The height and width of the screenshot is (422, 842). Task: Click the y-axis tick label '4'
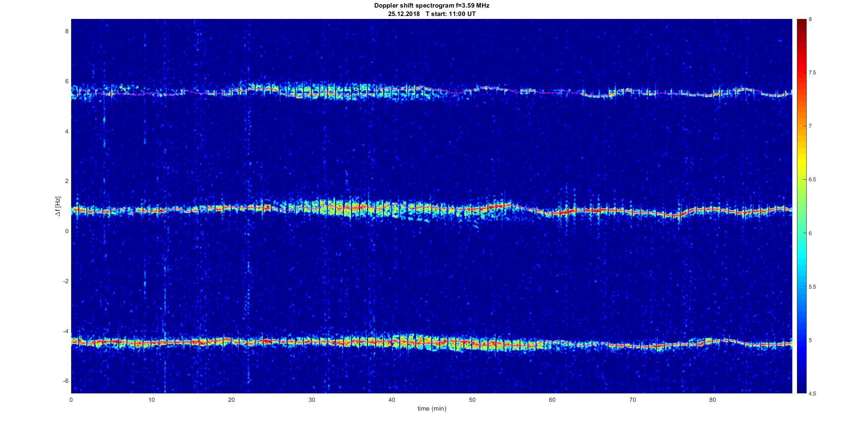point(67,131)
